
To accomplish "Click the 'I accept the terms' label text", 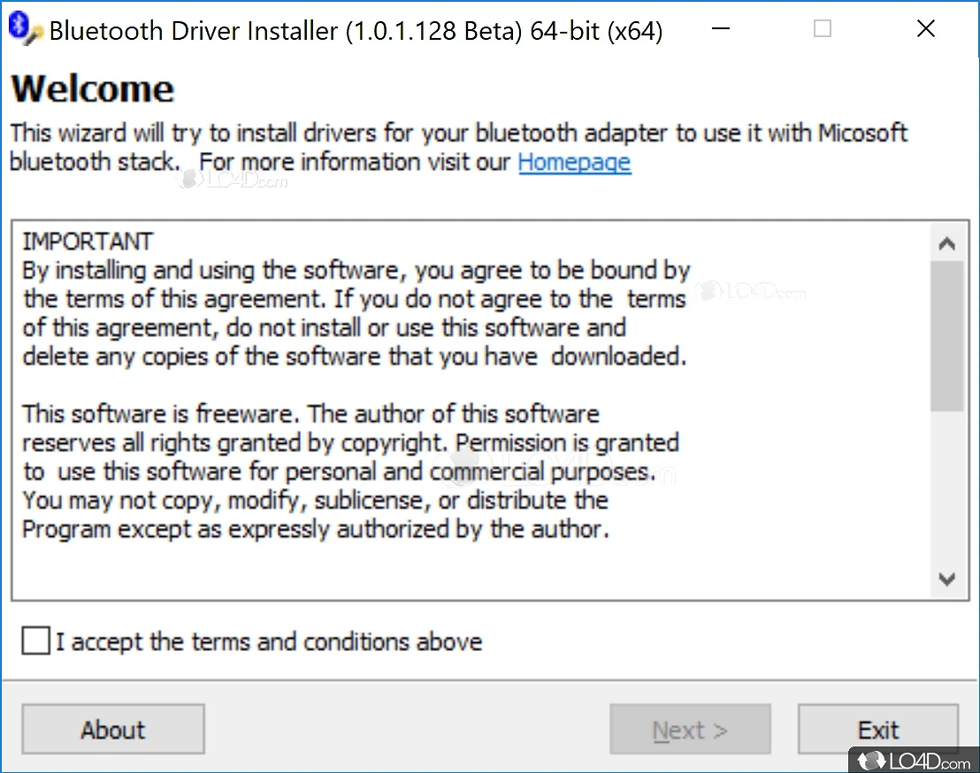I will (x=269, y=641).
